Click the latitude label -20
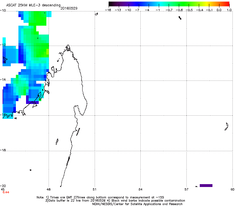Screen dimensions: 235x206 tap(3, 186)
